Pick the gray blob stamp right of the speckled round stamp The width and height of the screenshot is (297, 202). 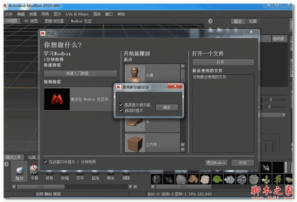(253, 179)
